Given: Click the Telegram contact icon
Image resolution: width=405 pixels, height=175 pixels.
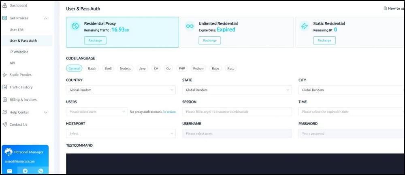Looking at the screenshot, I should tap(25, 171).
